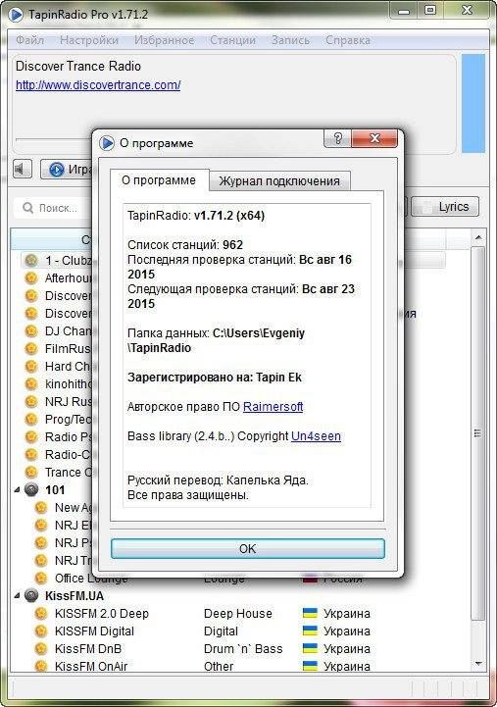Click the star icon beside Radio Ps station

click(31, 437)
